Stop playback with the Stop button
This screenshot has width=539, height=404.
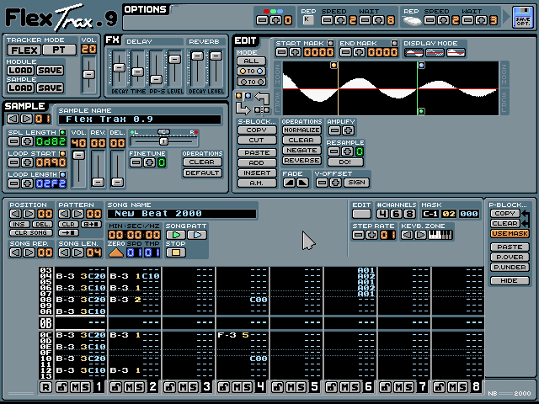tap(176, 252)
